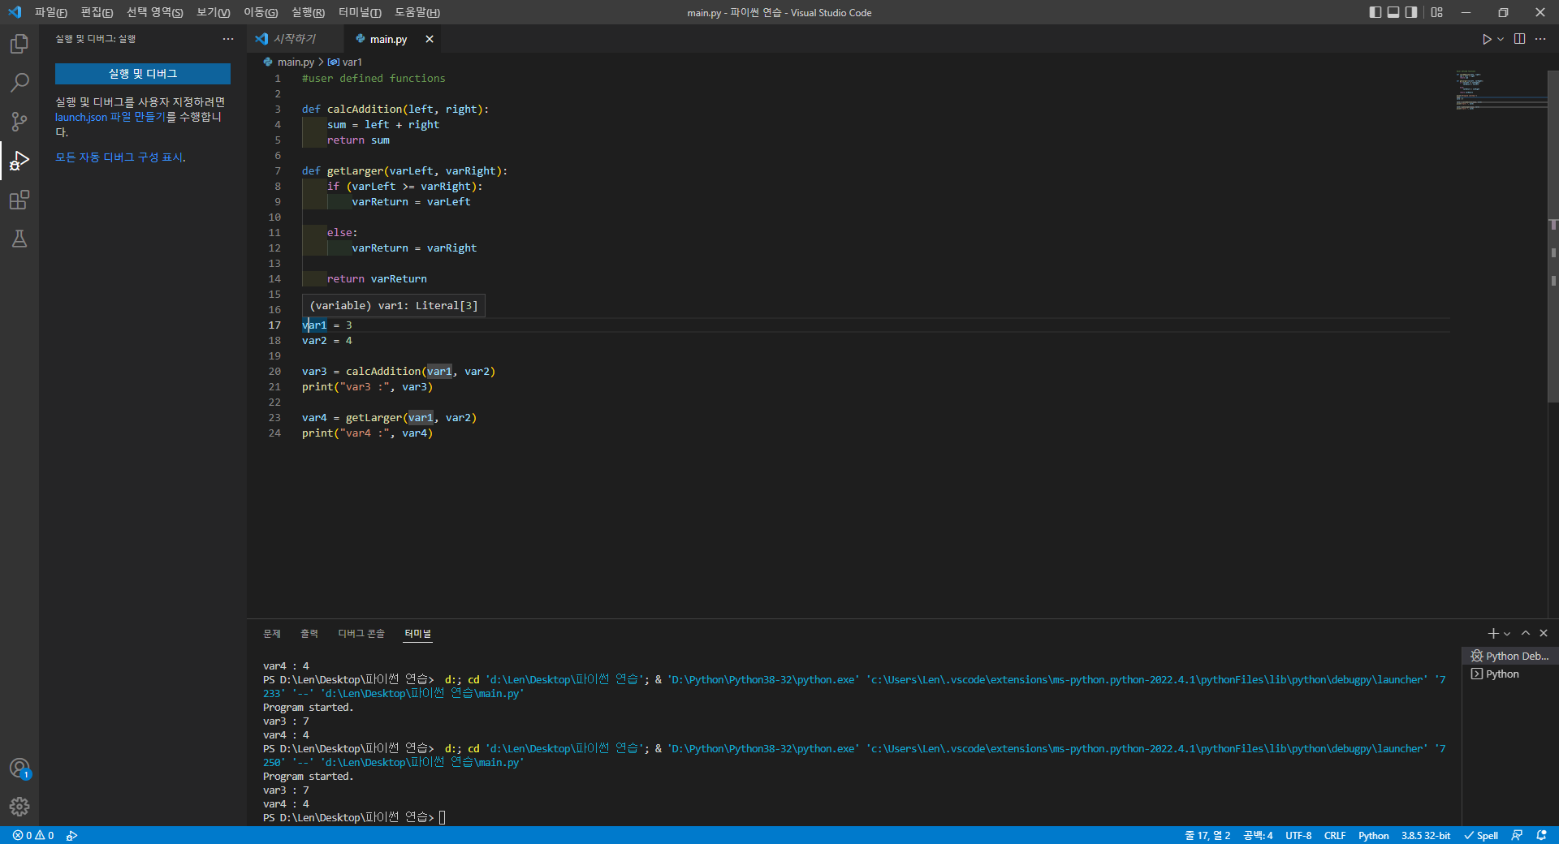The width and height of the screenshot is (1559, 844).
Task: Click the 실행 및 디버그 button
Action: (143, 74)
